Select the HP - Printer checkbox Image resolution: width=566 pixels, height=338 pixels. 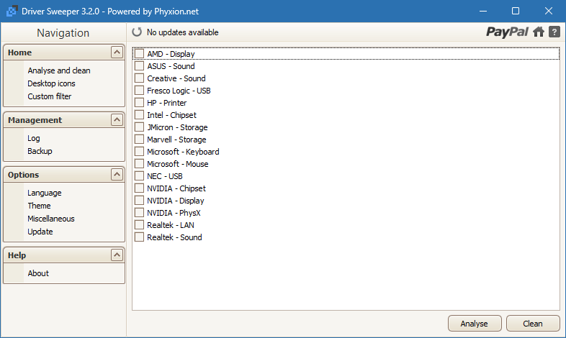click(139, 103)
